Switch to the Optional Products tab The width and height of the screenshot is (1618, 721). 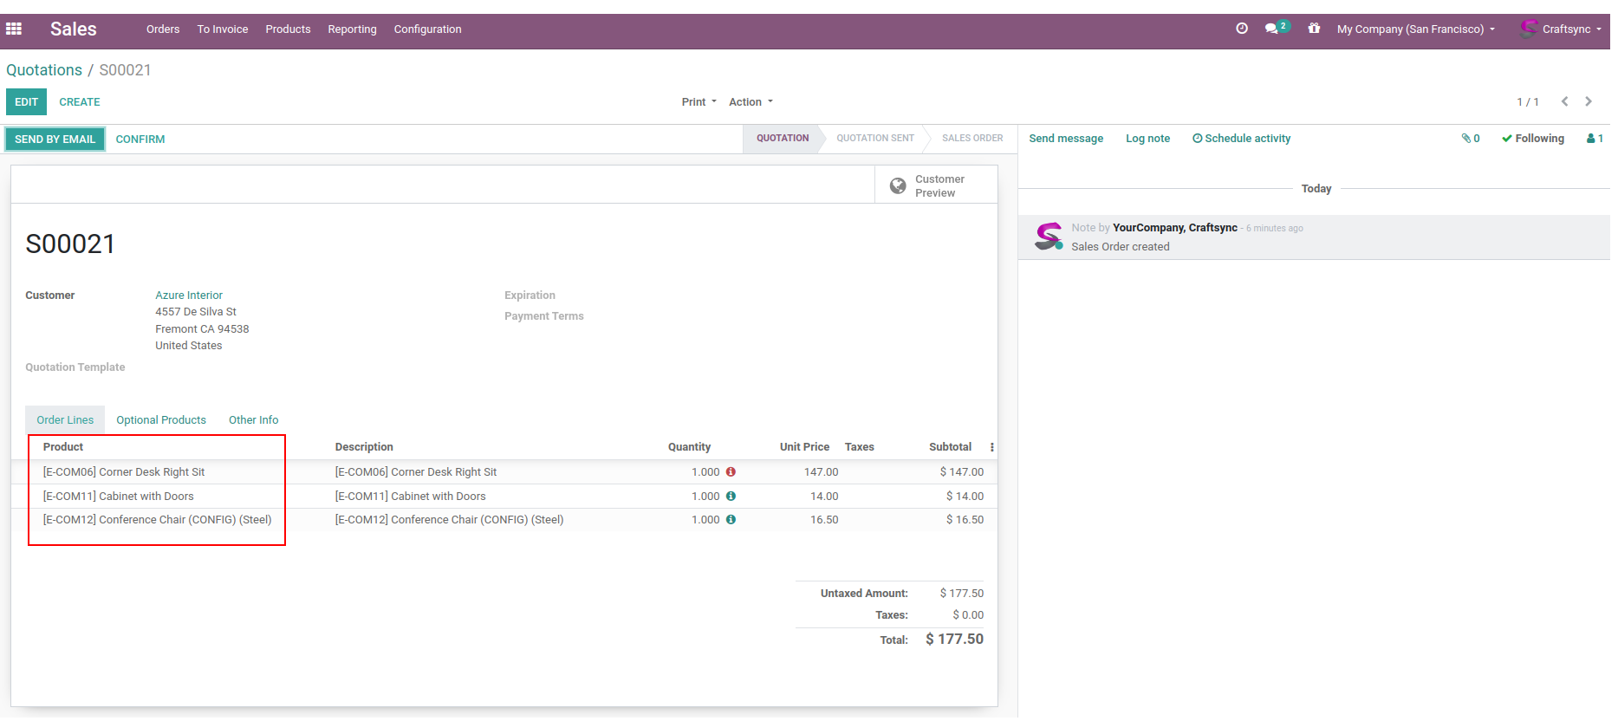(x=161, y=420)
